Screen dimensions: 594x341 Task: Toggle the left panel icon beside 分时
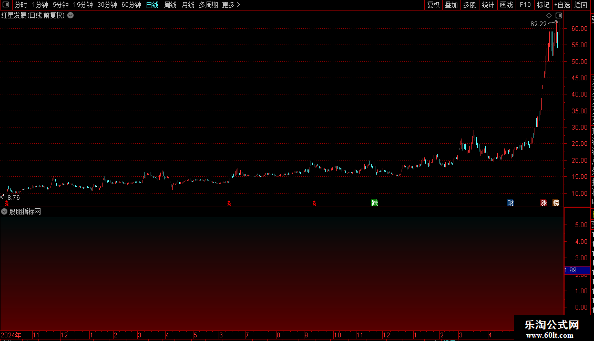[6, 5]
